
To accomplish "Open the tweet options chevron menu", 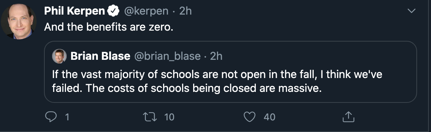I will point(411,11).
